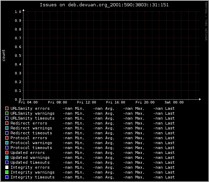Click the x-axis arrow tip
Image resolution: width=209 pixels, height=182 pixels.
coord(200,99)
